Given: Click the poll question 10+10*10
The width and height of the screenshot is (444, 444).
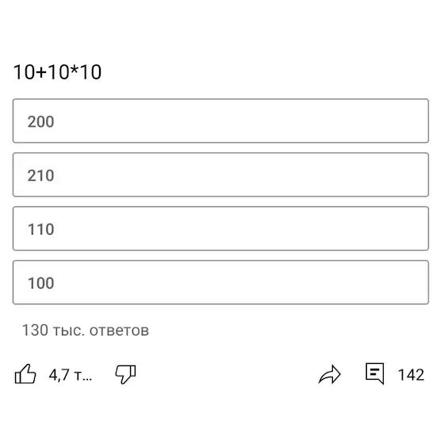Looking at the screenshot, I should 57,71.
